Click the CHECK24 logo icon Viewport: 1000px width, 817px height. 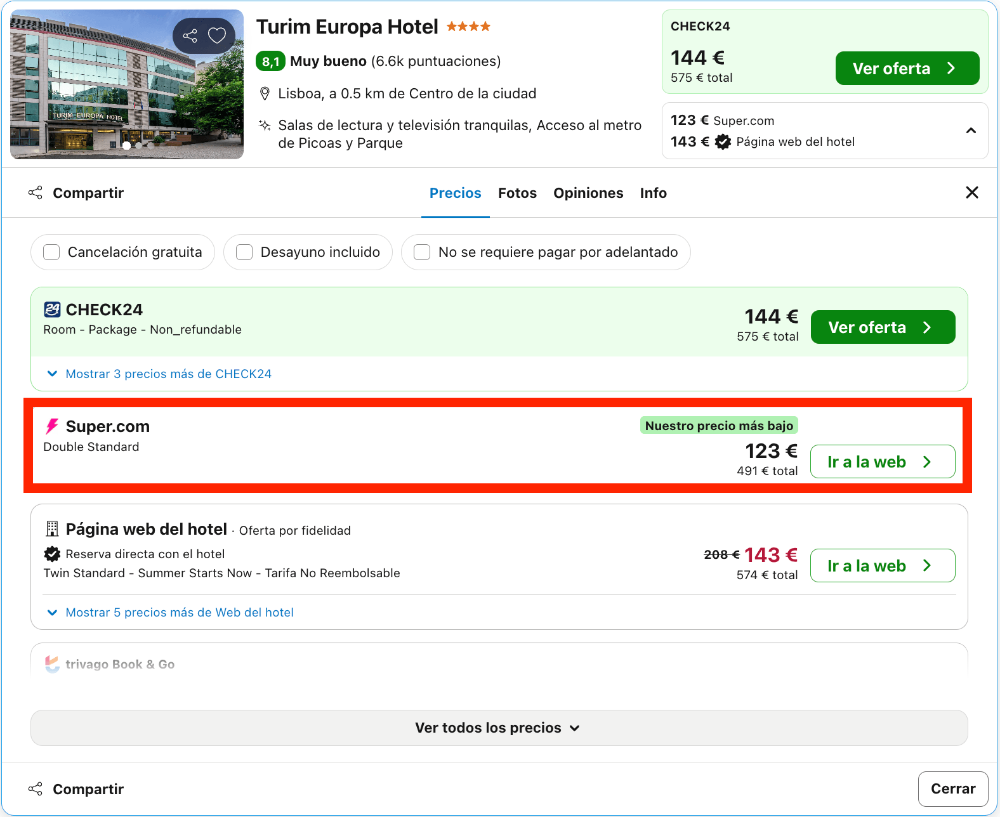(x=52, y=310)
